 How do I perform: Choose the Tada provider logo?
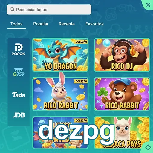tap(19, 95)
